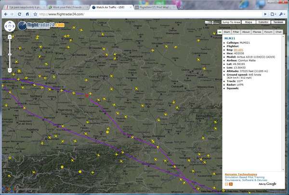This screenshot has width=289, height=195.
Task: Click the Jump To Area button
Action: pos(231,22)
